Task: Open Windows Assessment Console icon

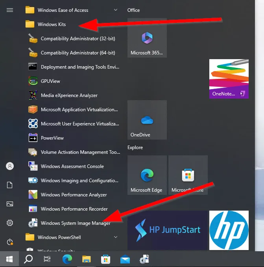Action: click(33, 166)
